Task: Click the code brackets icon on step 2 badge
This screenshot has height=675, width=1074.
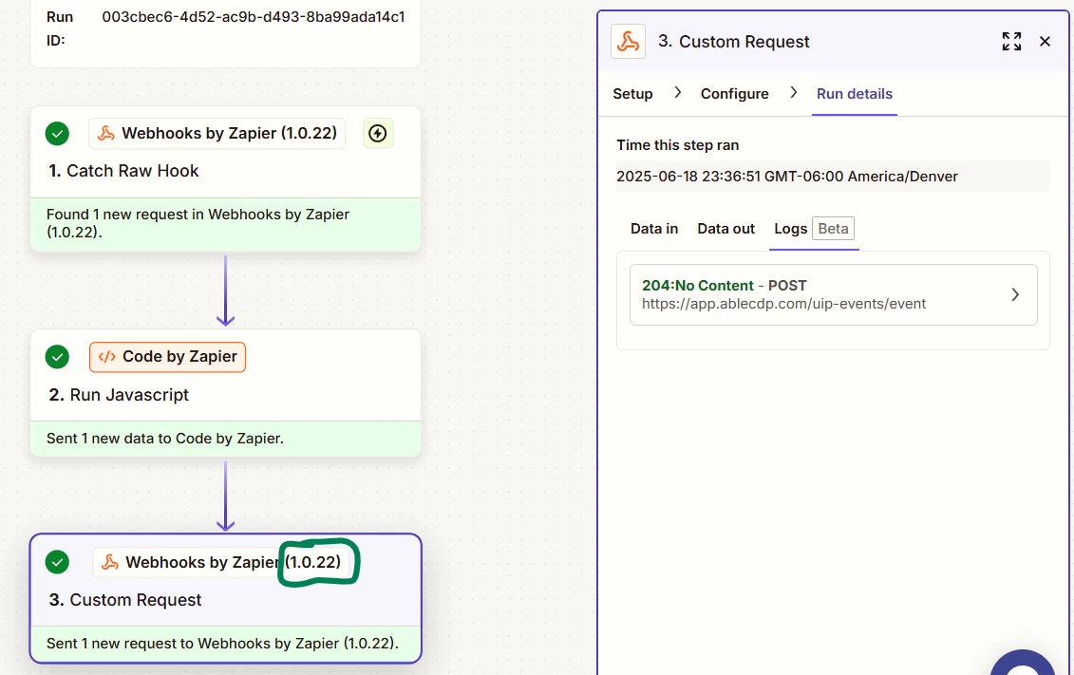Action: pyautogui.click(x=107, y=357)
